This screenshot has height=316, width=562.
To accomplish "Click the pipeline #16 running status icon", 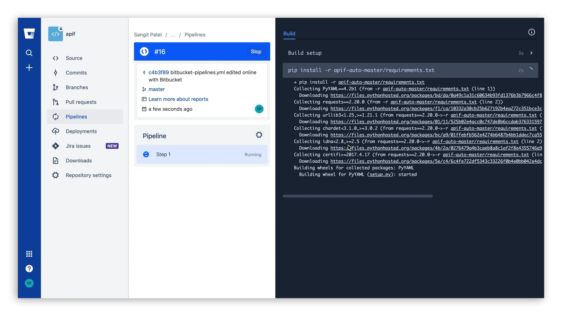I will coord(144,51).
